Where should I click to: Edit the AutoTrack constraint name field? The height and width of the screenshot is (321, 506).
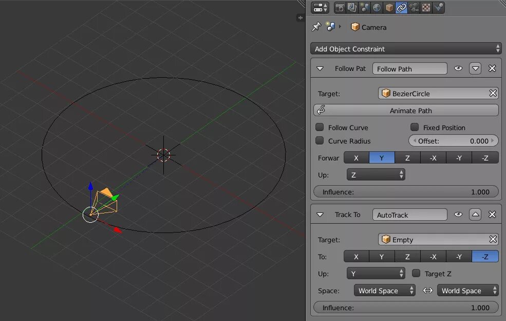[x=409, y=215]
